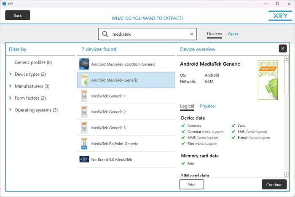Choose the MediaTek Generic 3 phone icon

84,128
